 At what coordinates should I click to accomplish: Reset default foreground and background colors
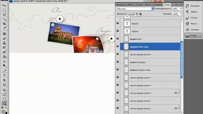click(x=3, y=108)
